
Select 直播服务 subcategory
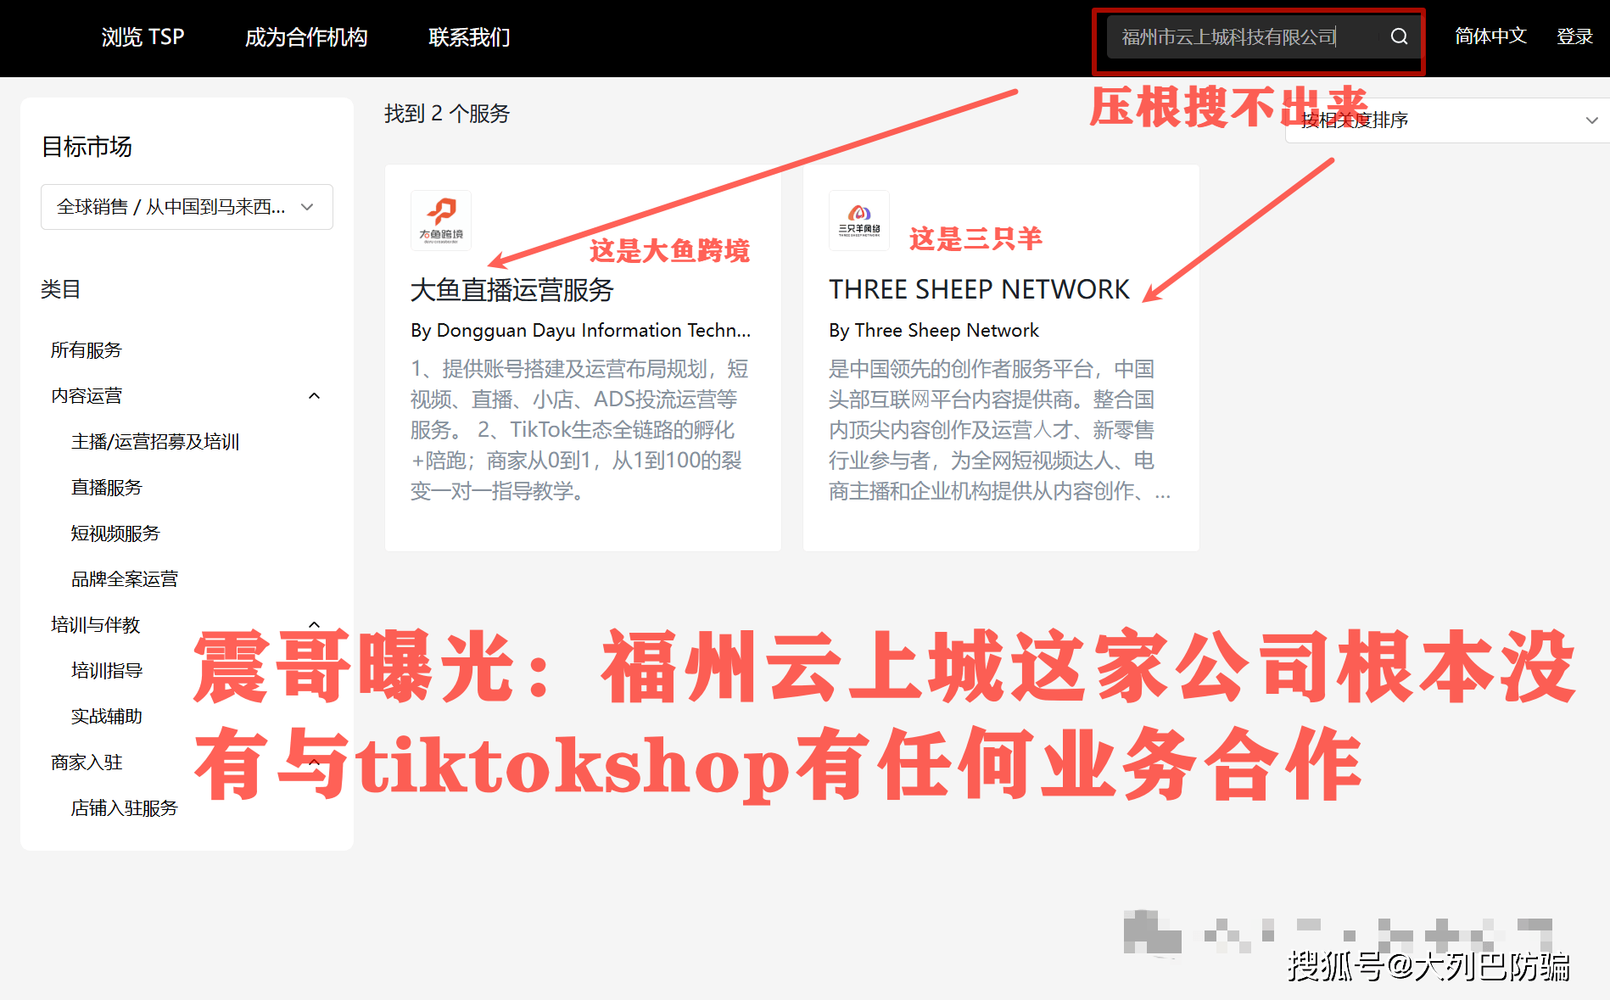click(107, 488)
